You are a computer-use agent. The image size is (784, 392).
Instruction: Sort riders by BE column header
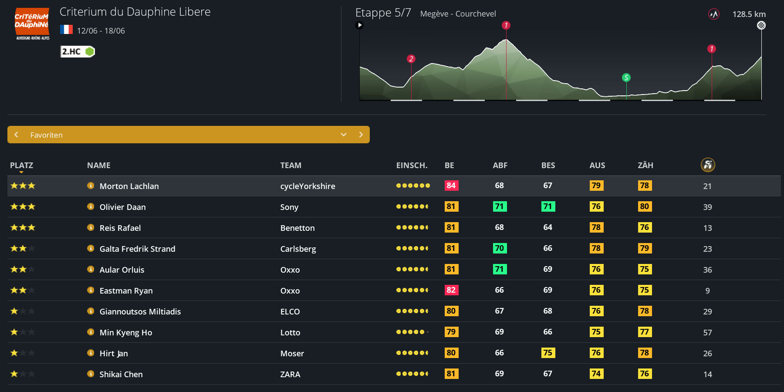point(449,165)
